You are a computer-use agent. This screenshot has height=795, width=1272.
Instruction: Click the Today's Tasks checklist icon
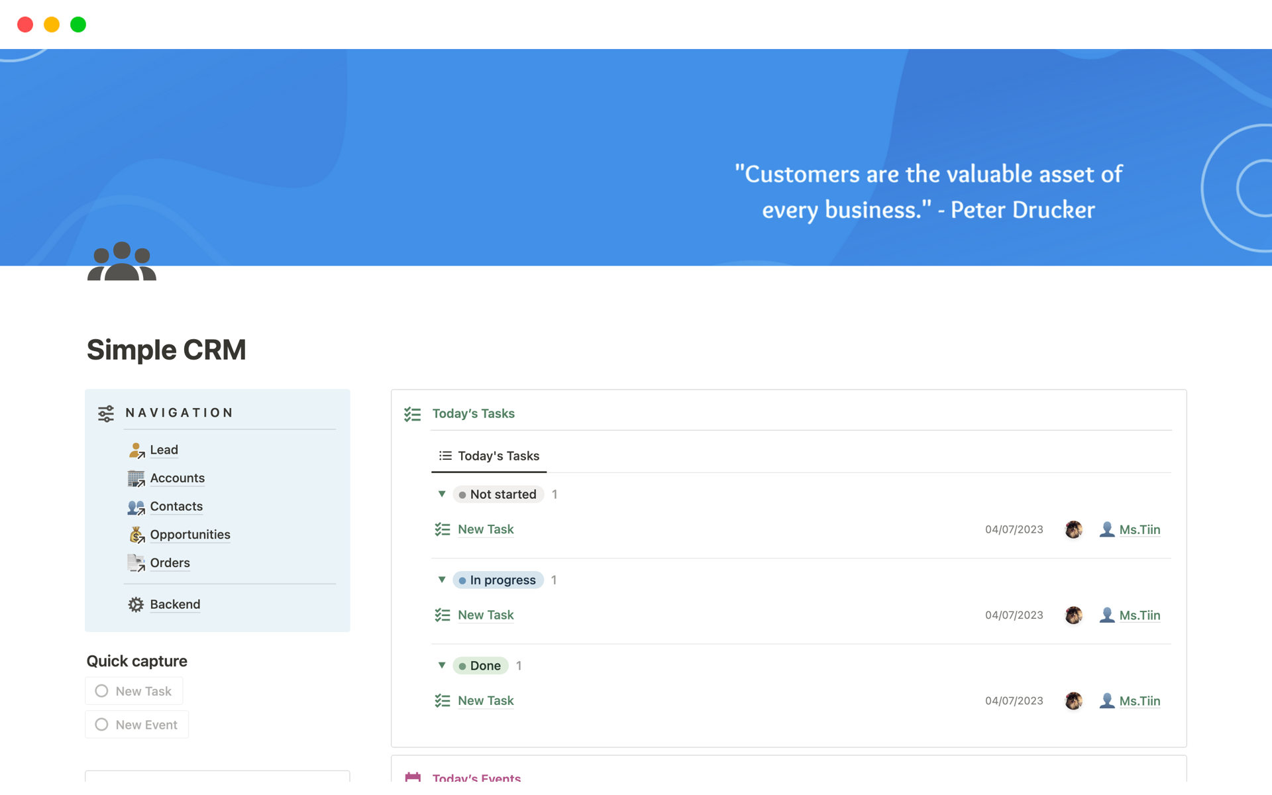pyautogui.click(x=412, y=413)
